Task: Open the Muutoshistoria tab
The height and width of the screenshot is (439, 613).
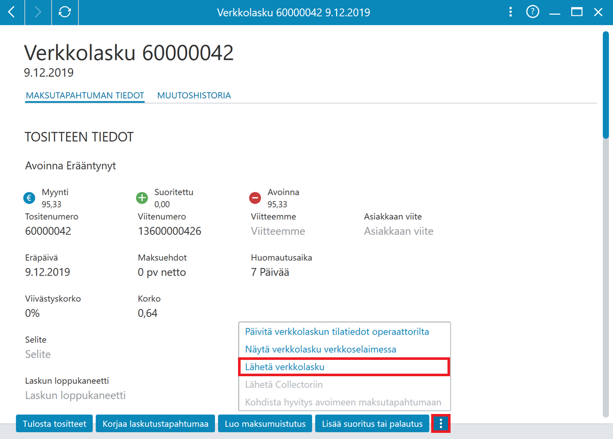Action: 194,95
